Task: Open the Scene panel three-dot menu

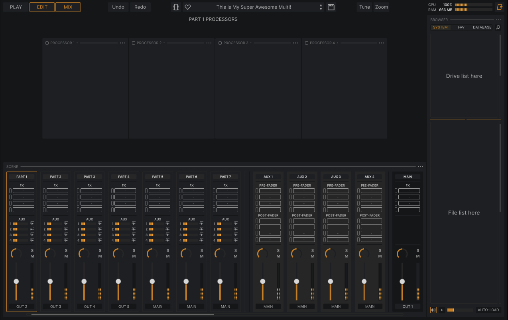Action: (420, 167)
